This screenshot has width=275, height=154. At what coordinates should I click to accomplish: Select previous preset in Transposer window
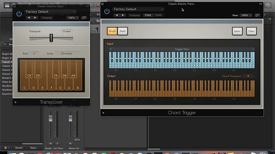click(x=29, y=18)
